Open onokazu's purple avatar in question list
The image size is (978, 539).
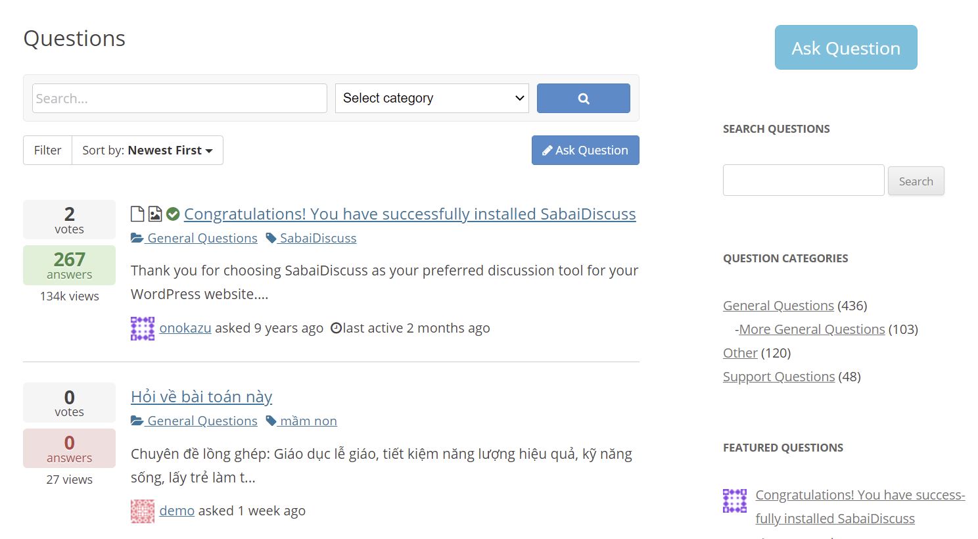point(143,328)
